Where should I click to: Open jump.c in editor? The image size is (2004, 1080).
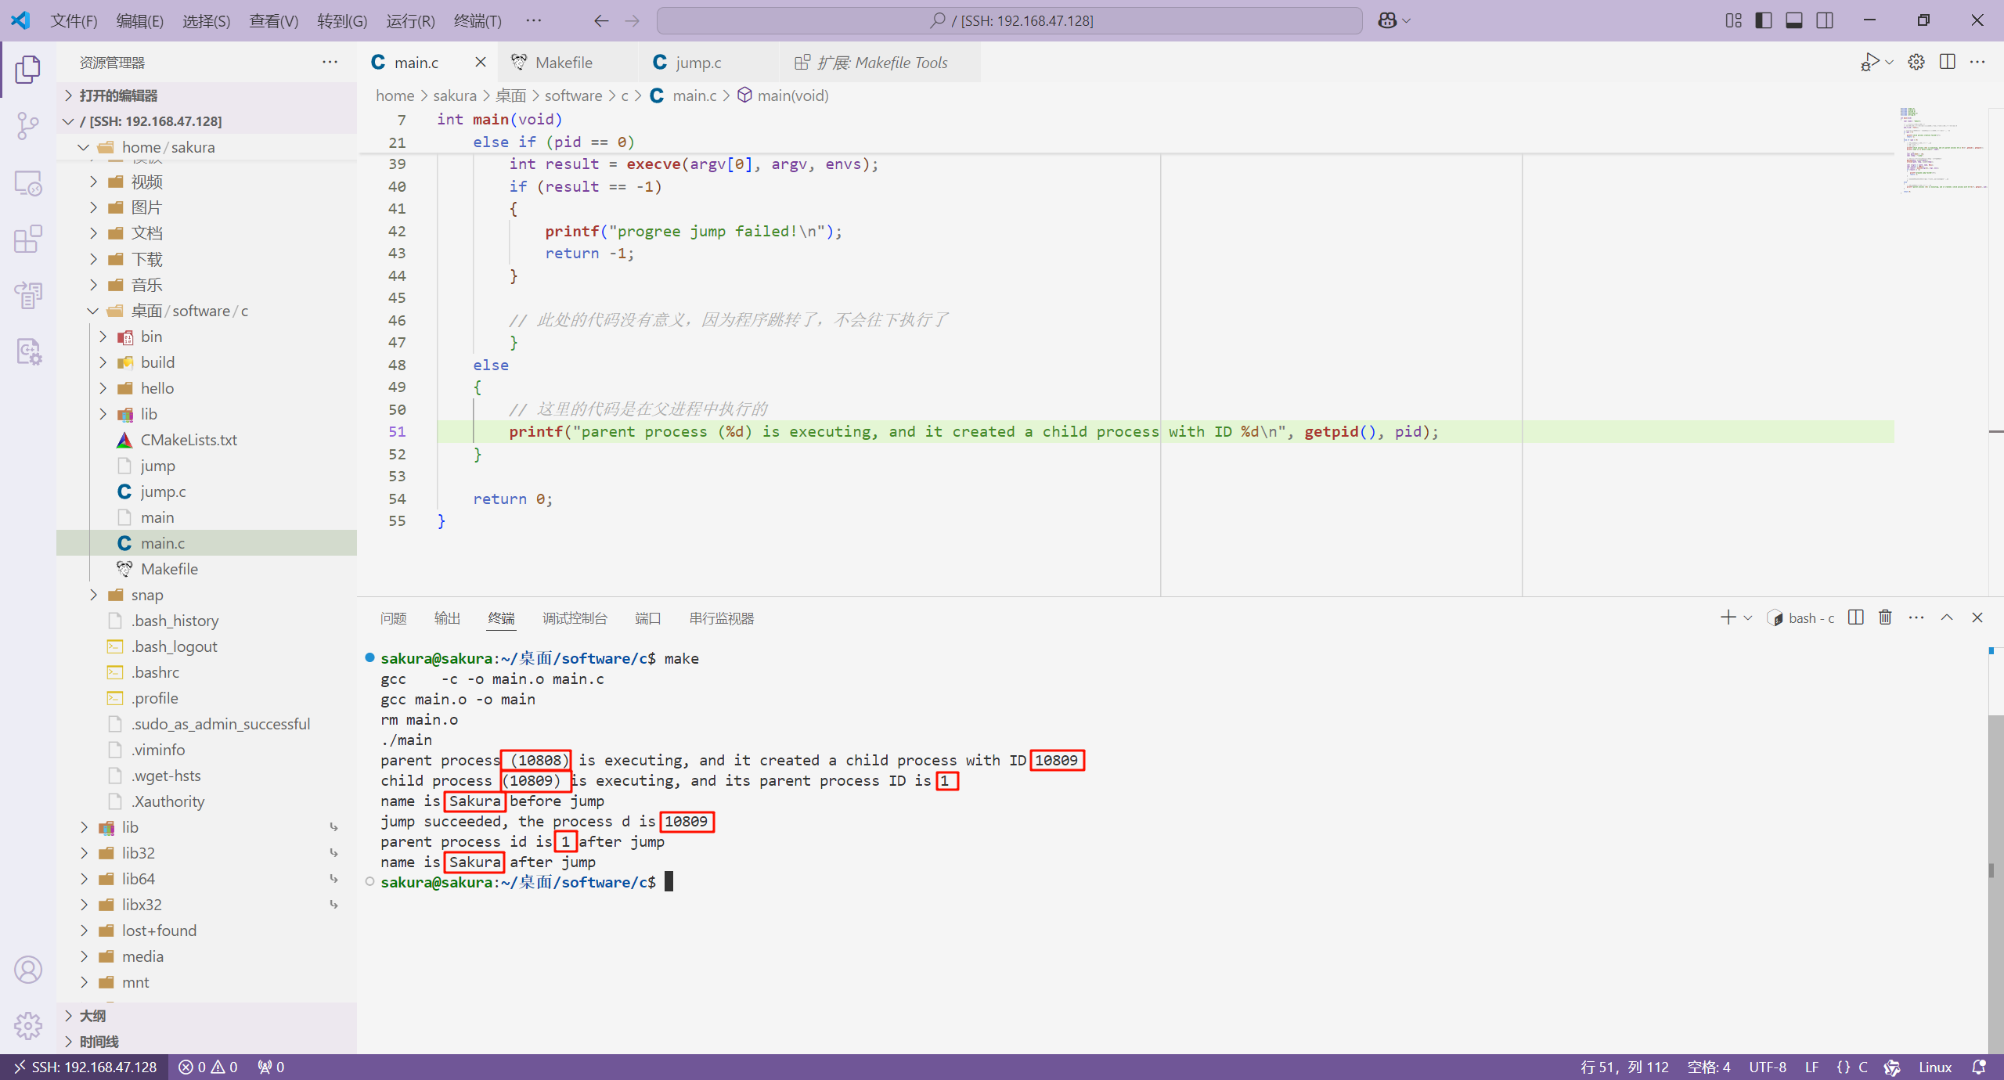click(162, 491)
